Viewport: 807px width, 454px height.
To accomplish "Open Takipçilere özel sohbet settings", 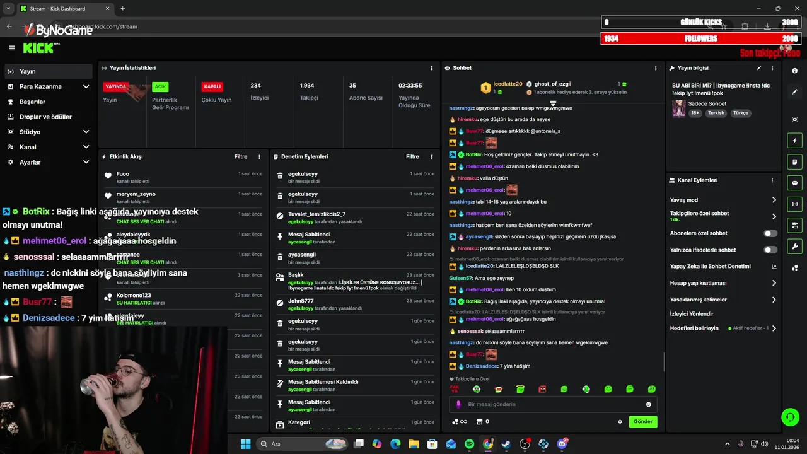I will (x=723, y=216).
